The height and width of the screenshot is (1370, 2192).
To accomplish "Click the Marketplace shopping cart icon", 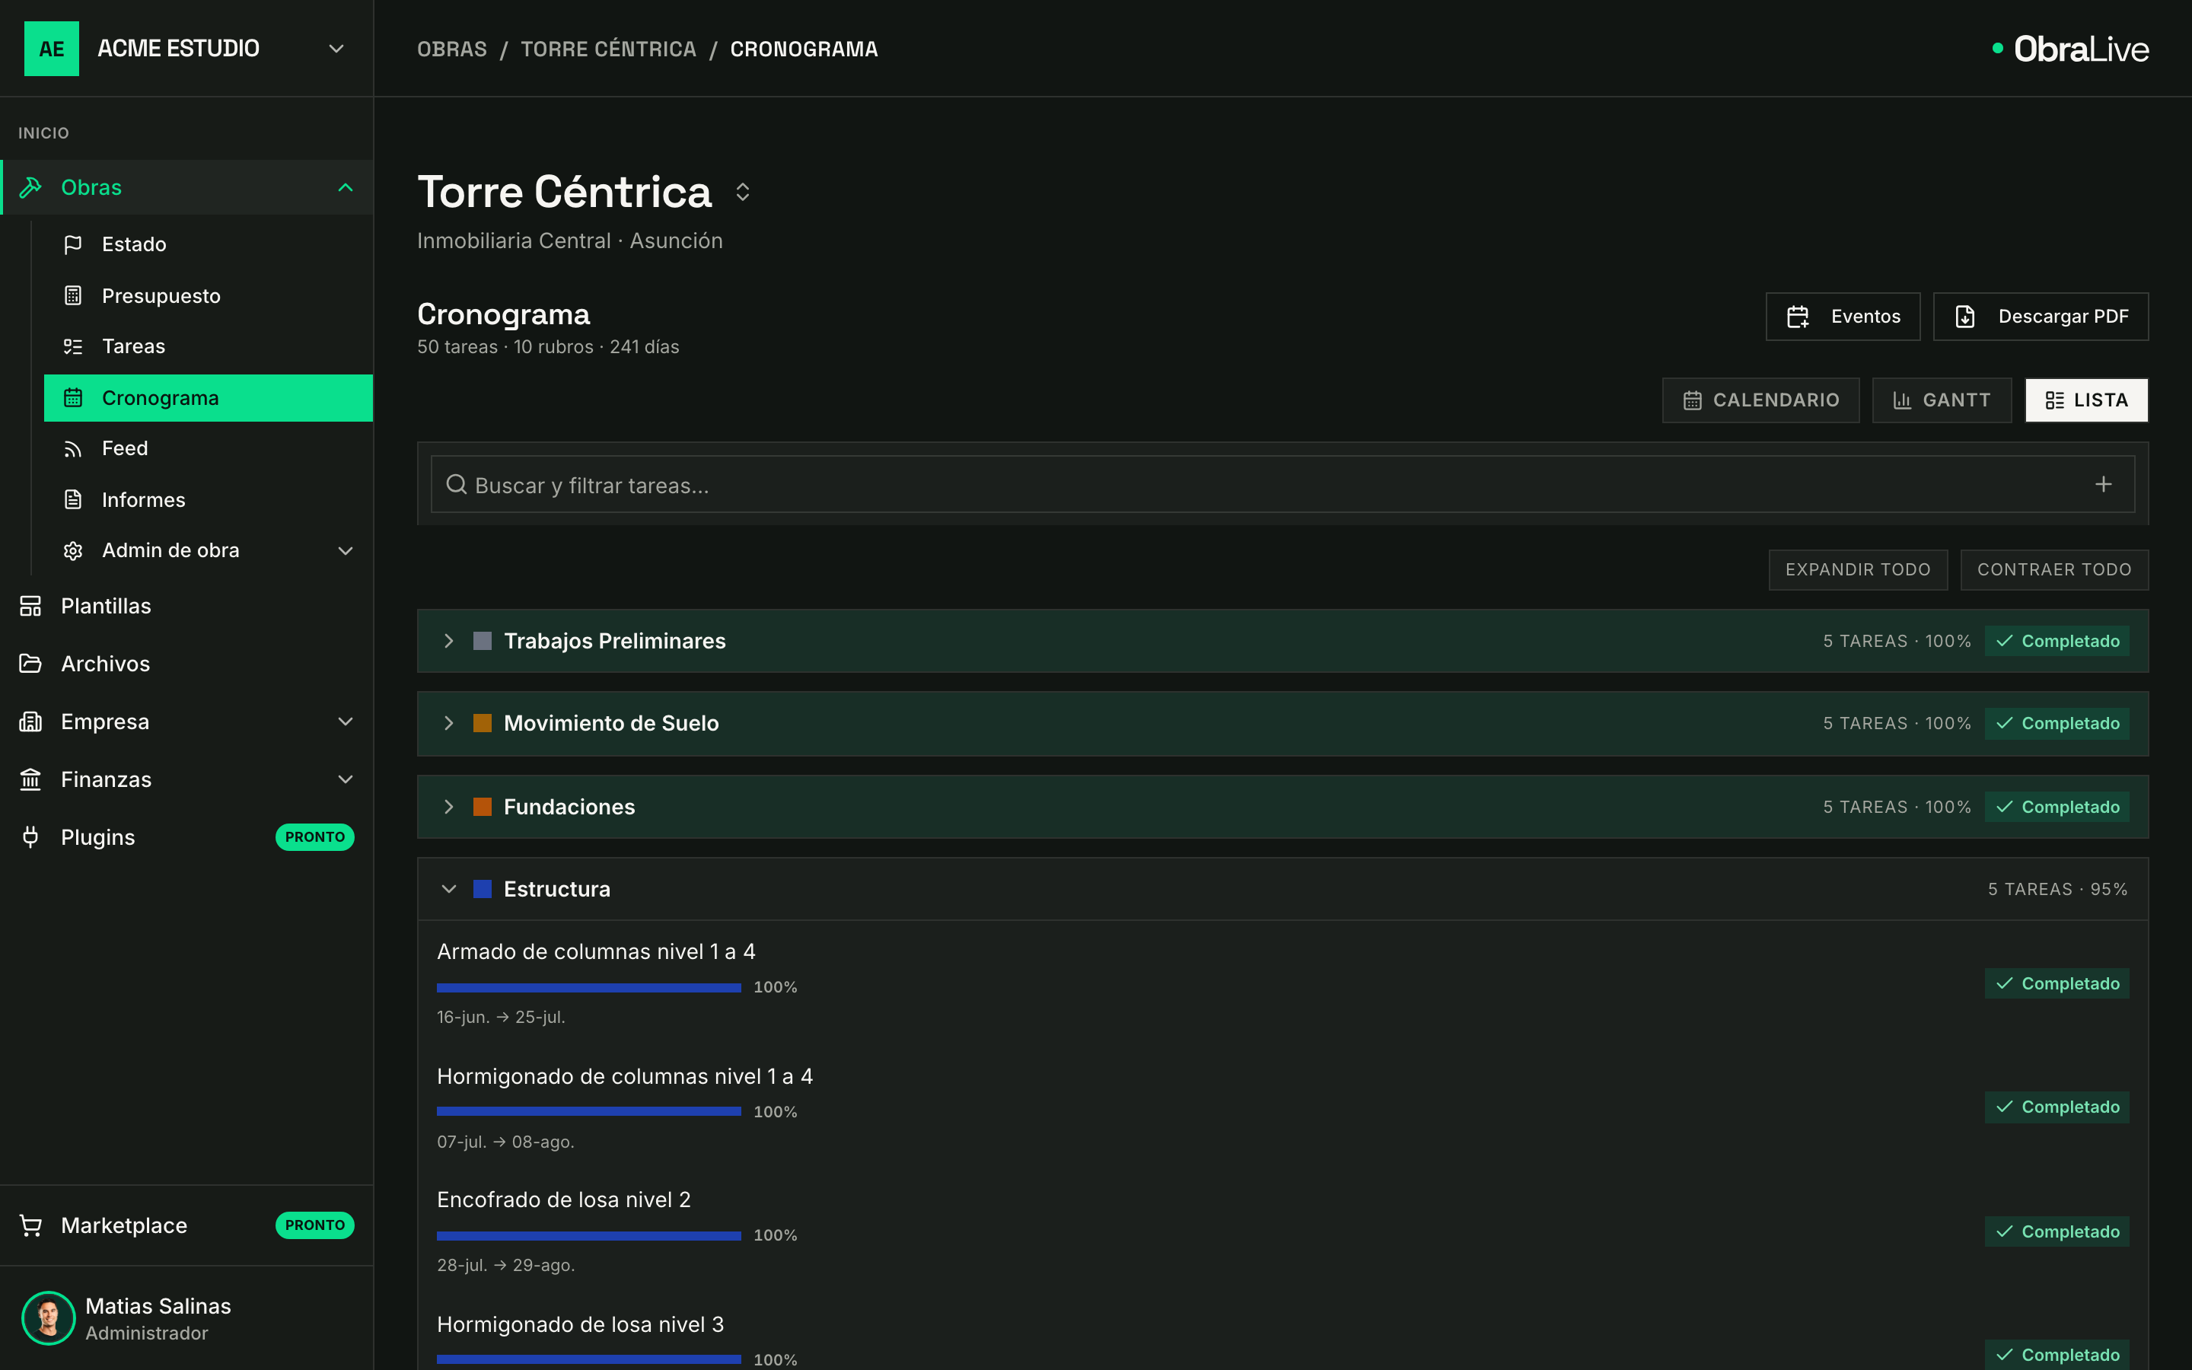I will click(30, 1225).
